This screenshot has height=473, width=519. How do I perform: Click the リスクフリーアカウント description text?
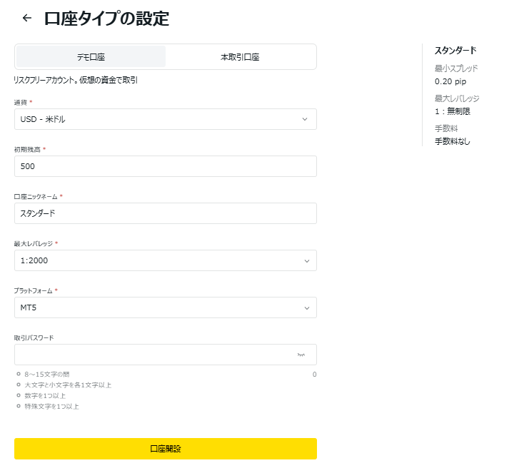point(76,80)
